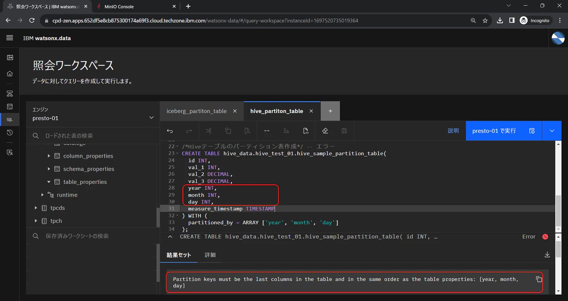Download the result set
Screen dimensions: 568x301
(x=547, y=255)
